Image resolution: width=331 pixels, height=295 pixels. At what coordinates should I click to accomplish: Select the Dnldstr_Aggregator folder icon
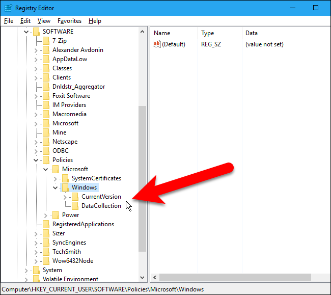[46, 87]
